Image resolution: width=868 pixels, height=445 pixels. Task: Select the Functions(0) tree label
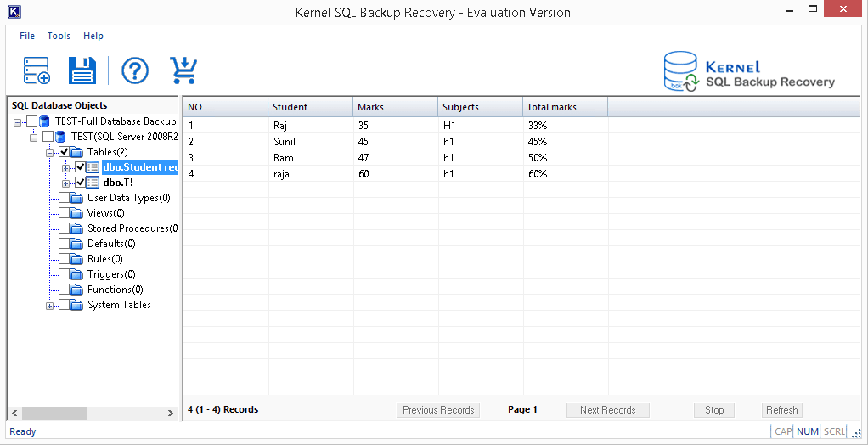[116, 290]
